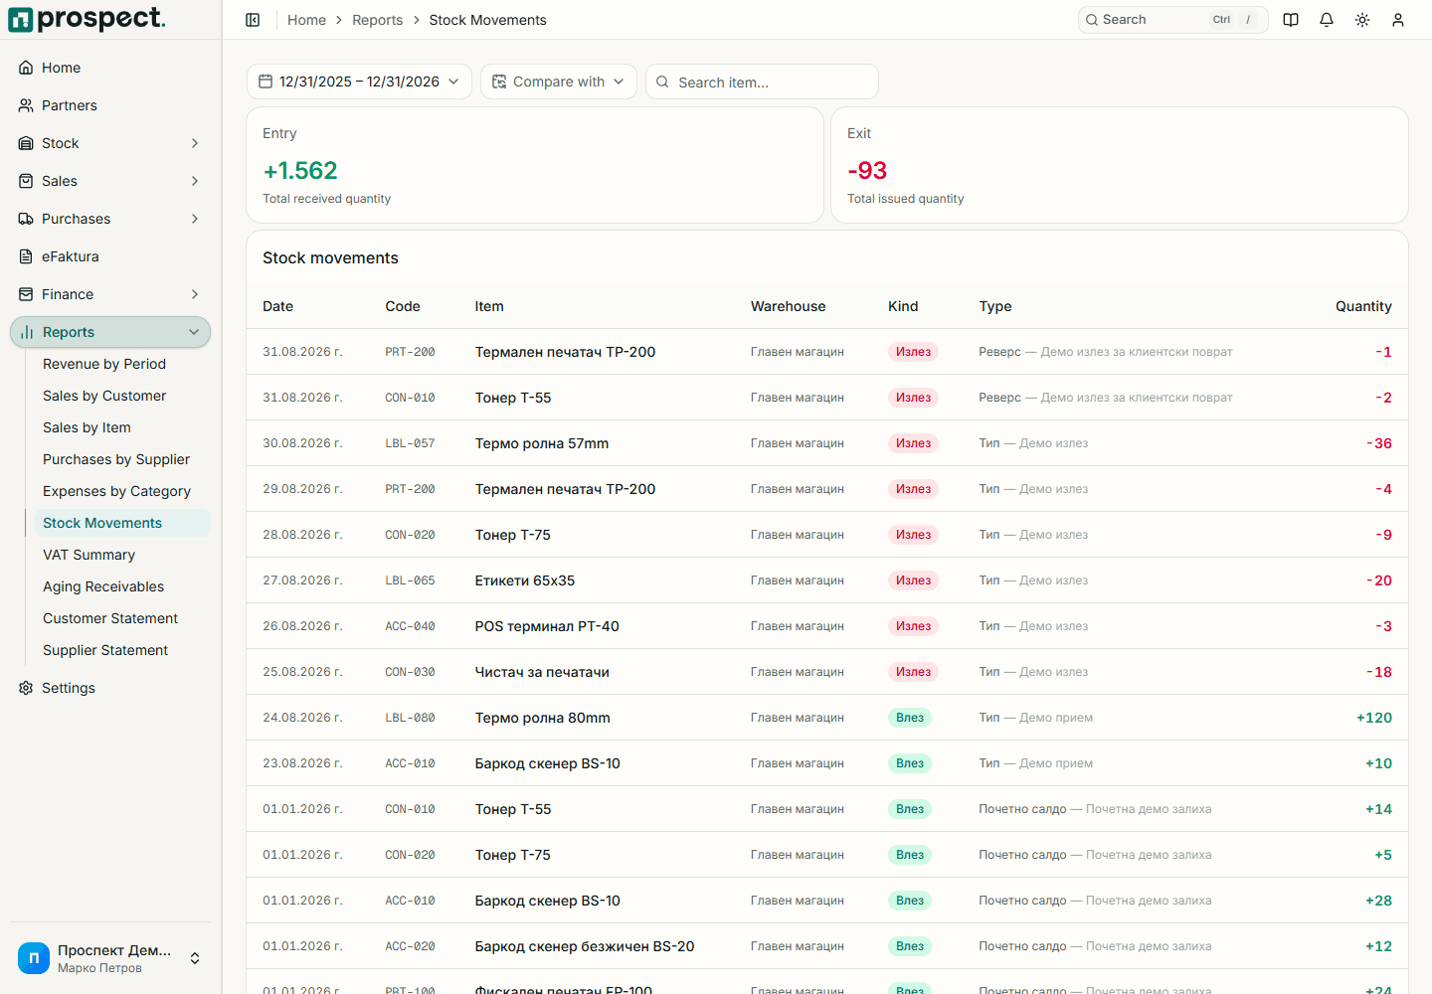The height and width of the screenshot is (994, 1432).
Task: Click the calendar icon in date filter
Action: pos(266,82)
